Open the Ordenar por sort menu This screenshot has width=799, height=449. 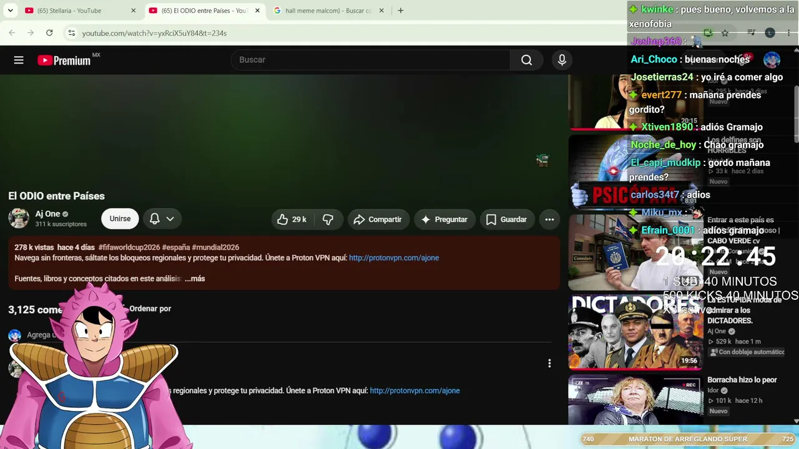150,309
